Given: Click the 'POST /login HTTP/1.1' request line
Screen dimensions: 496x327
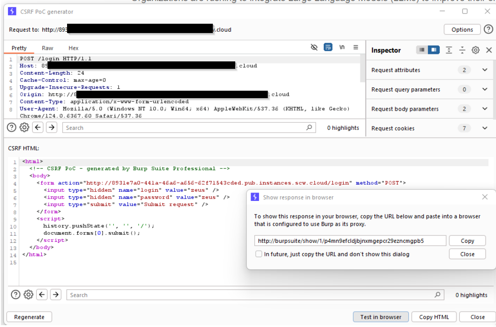Looking at the screenshot, I should click(55, 59).
